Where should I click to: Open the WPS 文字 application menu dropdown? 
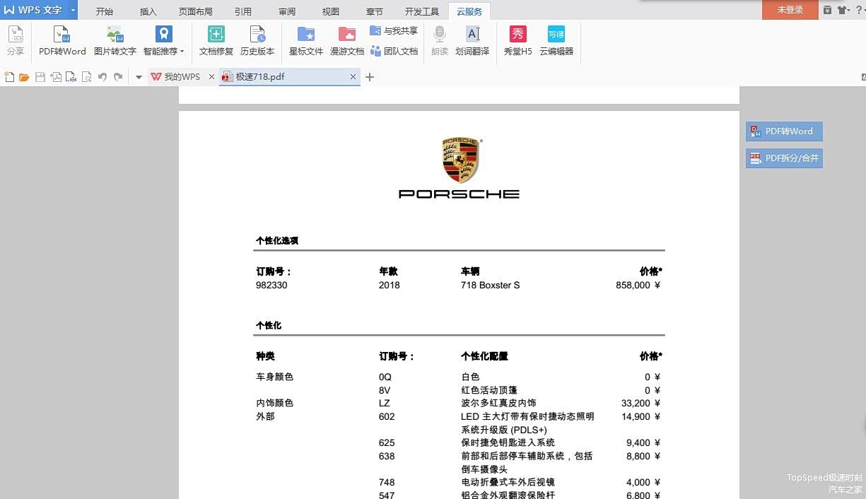pos(73,10)
